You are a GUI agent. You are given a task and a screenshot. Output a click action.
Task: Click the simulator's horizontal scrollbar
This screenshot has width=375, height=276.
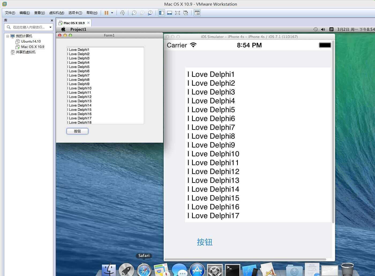point(245,259)
